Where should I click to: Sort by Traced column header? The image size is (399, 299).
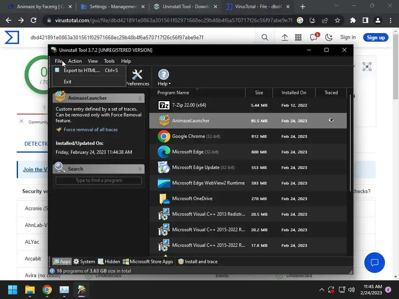click(331, 93)
